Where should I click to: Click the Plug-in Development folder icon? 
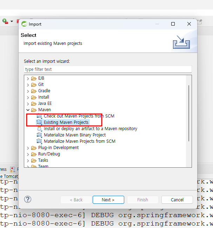pos(34,148)
